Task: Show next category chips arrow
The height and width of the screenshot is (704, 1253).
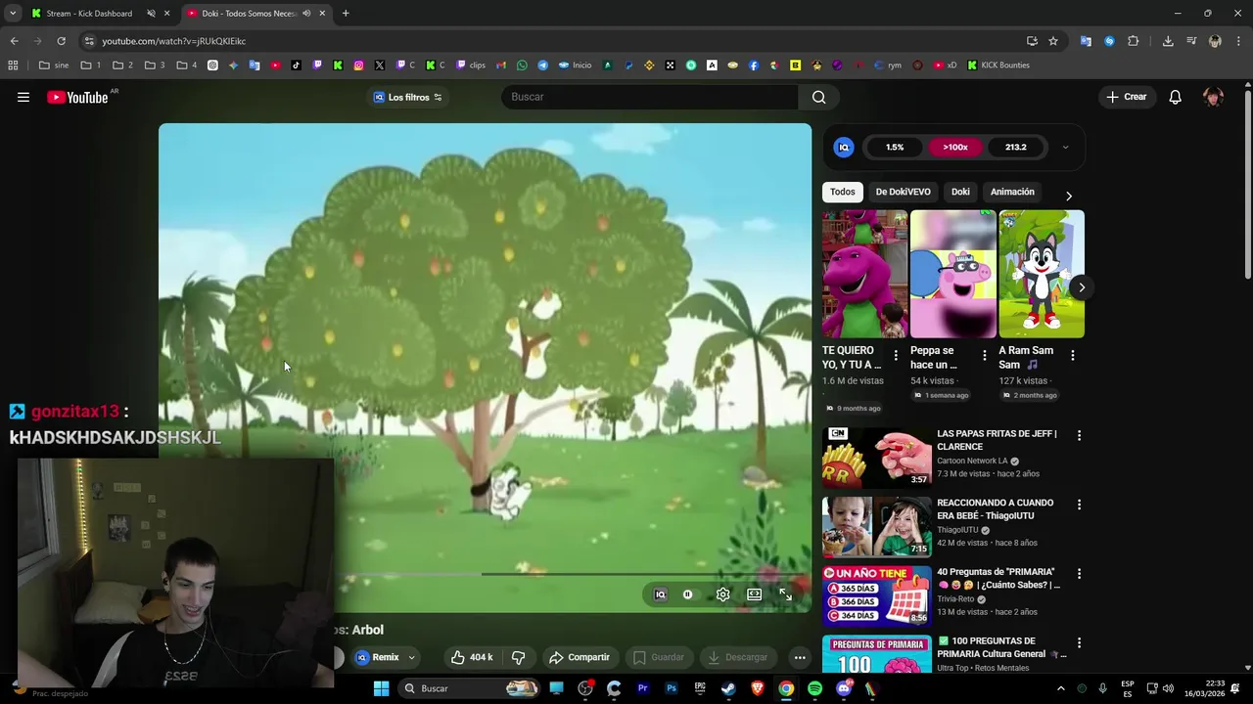Action: (x=1069, y=196)
